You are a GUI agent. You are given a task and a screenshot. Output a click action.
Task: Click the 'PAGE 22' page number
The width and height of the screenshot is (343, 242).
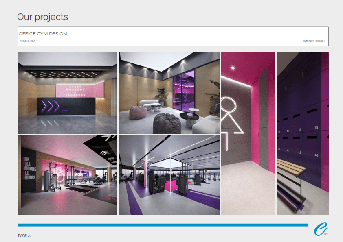tap(25, 236)
